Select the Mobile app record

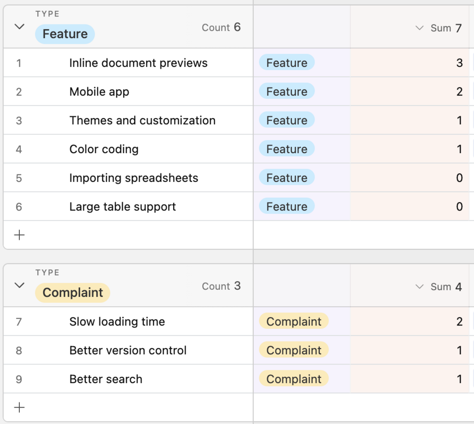(99, 92)
